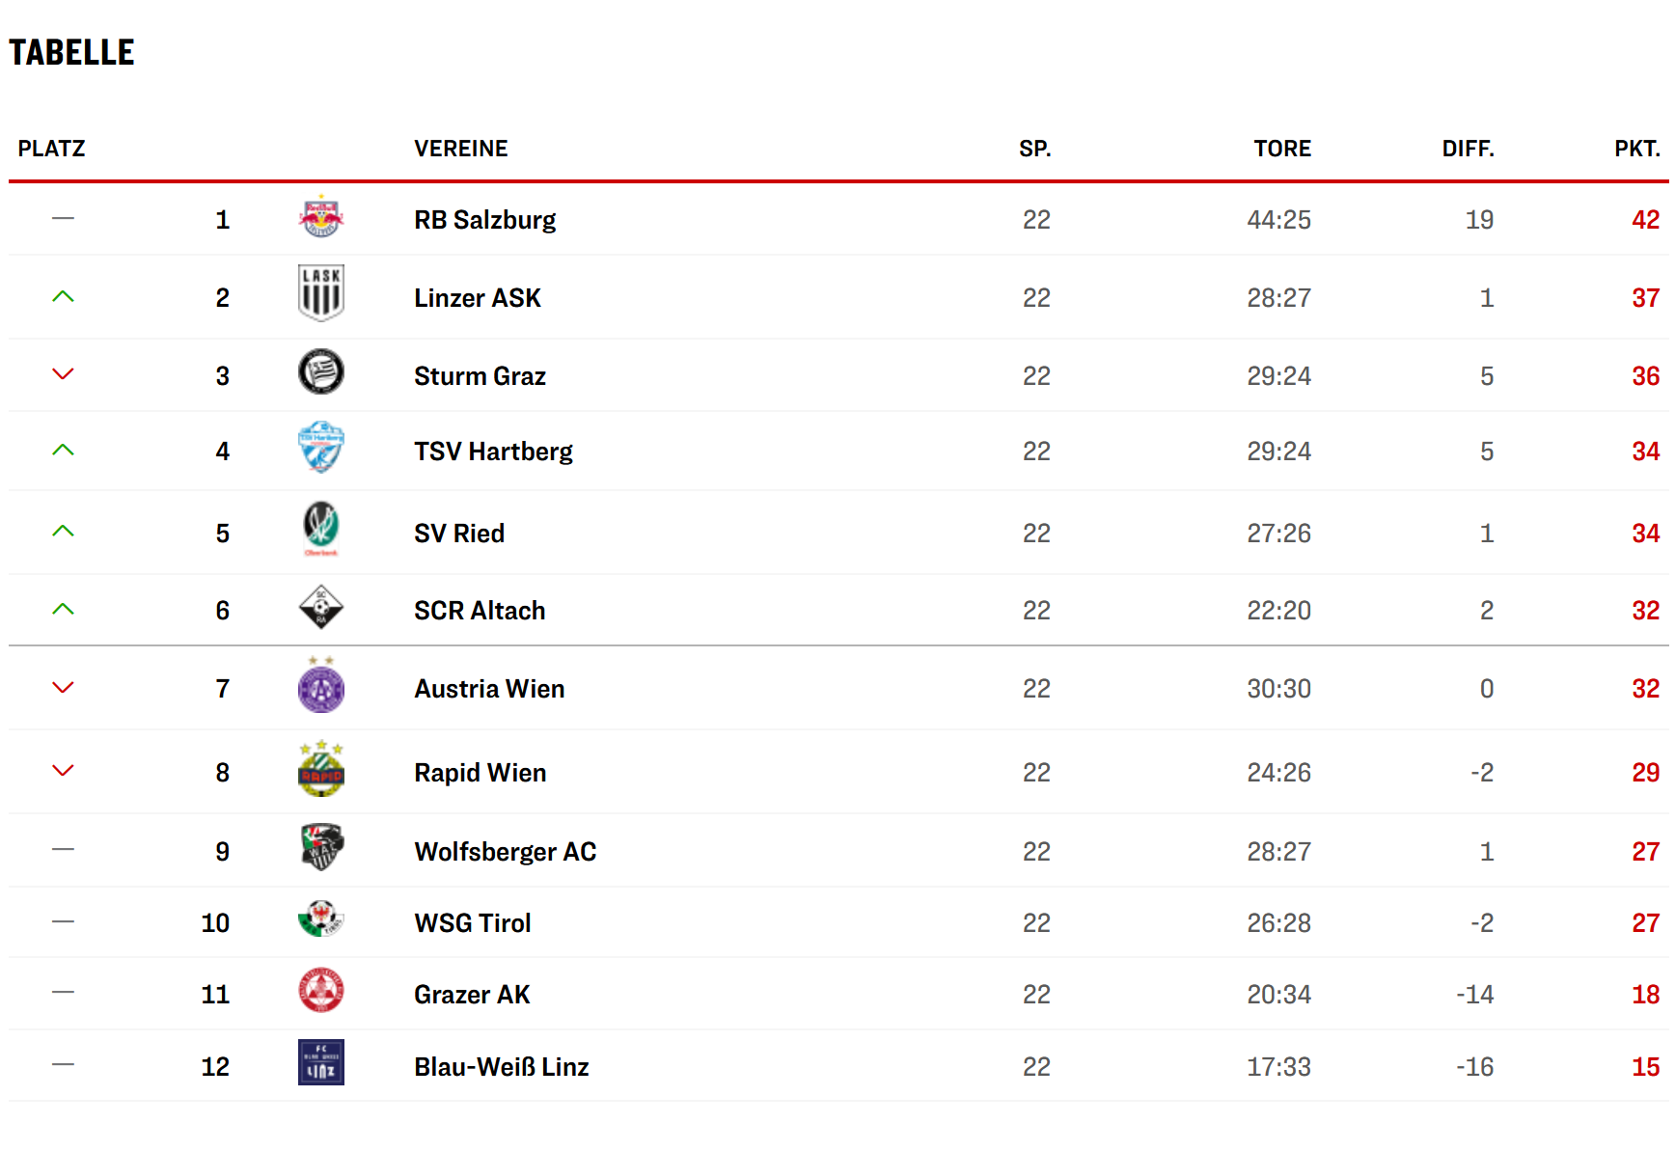The height and width of the screenshot is (1151, 1675).
Task: Click the SCR Altach diamond crest
Action: (321, 608)
